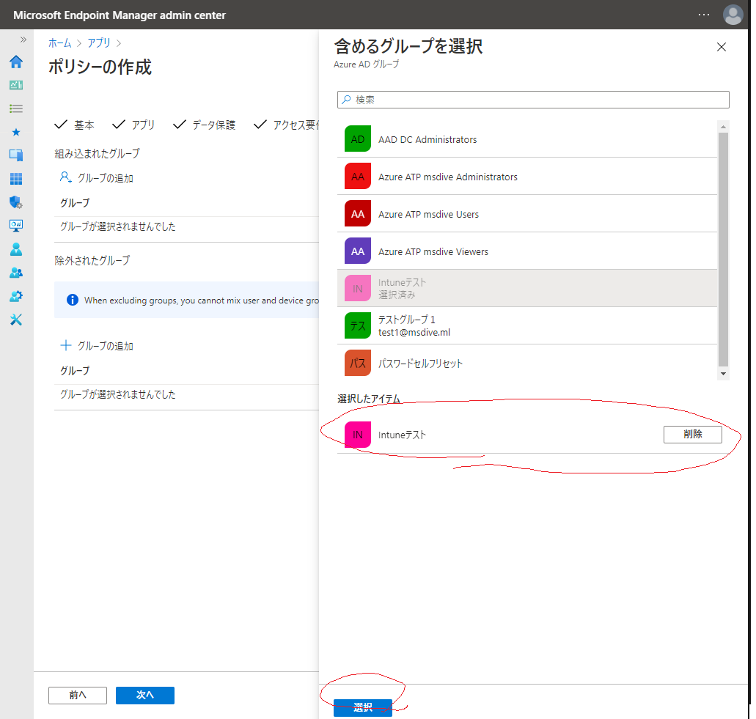The height and width of the screenshot is (719, 756).
Task: Click the Favorites star icon
Action: pos(16,132)
